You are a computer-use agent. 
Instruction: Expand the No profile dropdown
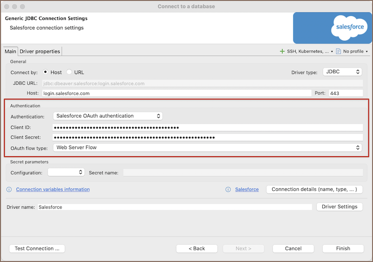(355, 51)
